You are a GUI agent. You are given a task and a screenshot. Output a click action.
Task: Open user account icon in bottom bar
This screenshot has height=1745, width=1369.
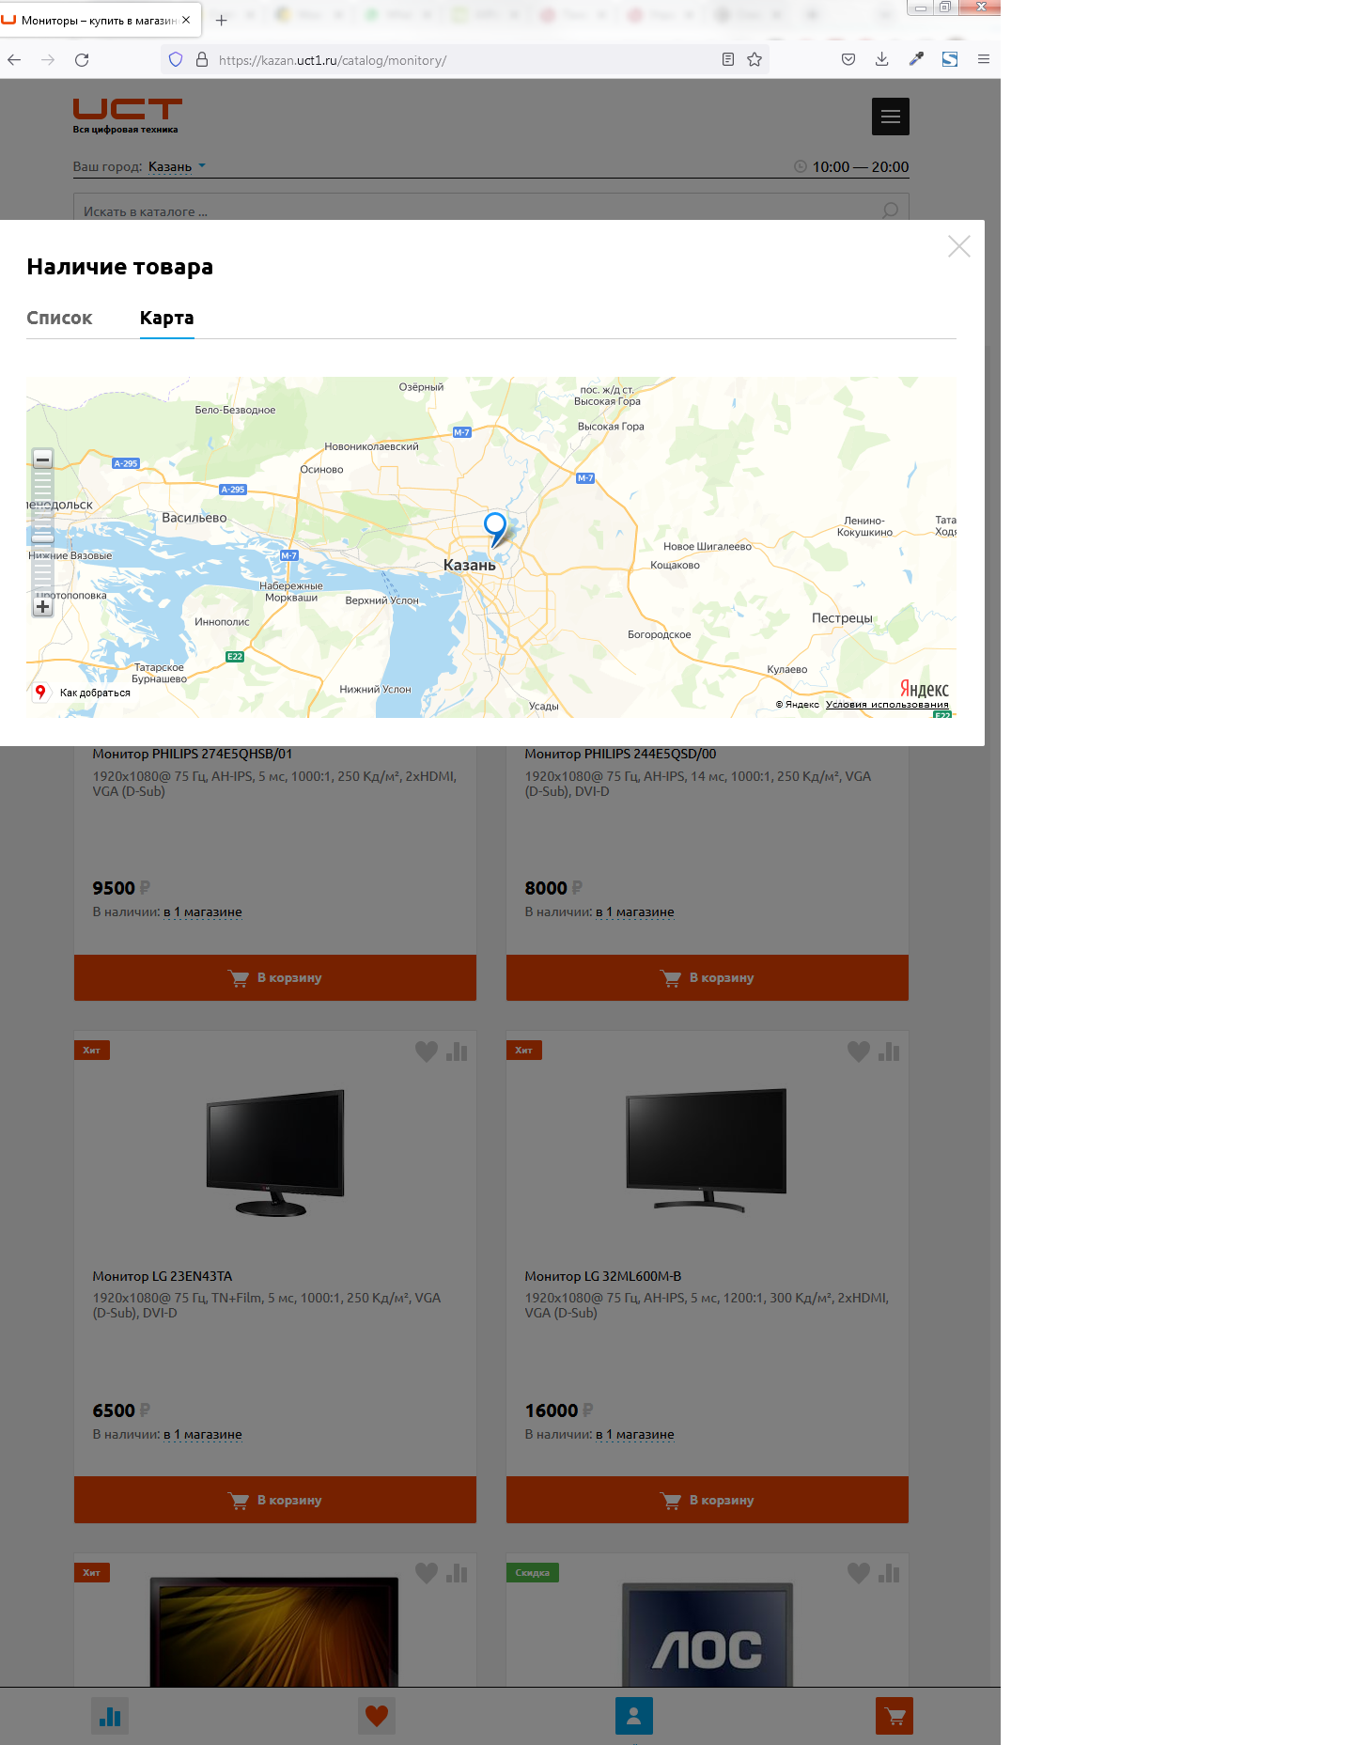(x=634, y=1716)
